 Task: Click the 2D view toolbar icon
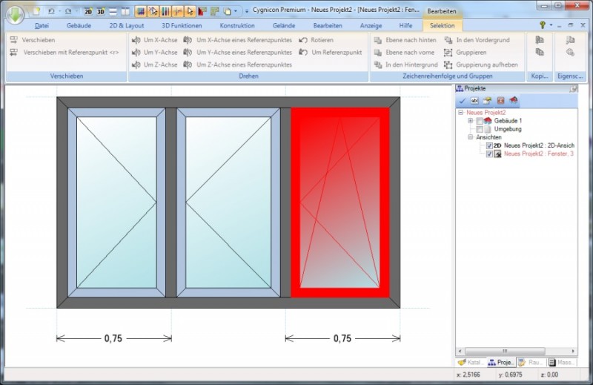88,12
